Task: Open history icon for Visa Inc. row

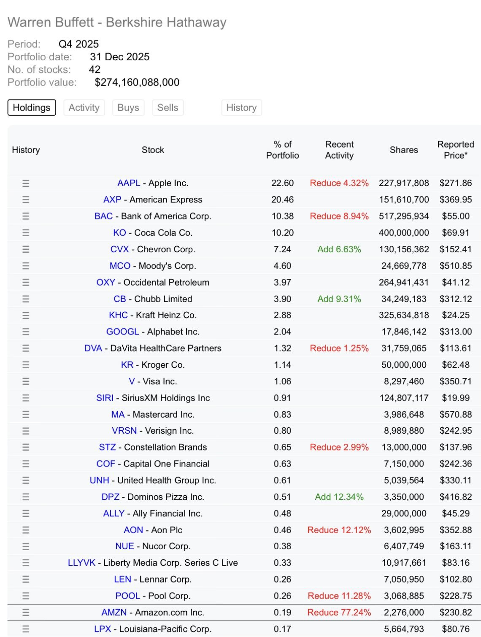Action: click(x=26, y=381)
